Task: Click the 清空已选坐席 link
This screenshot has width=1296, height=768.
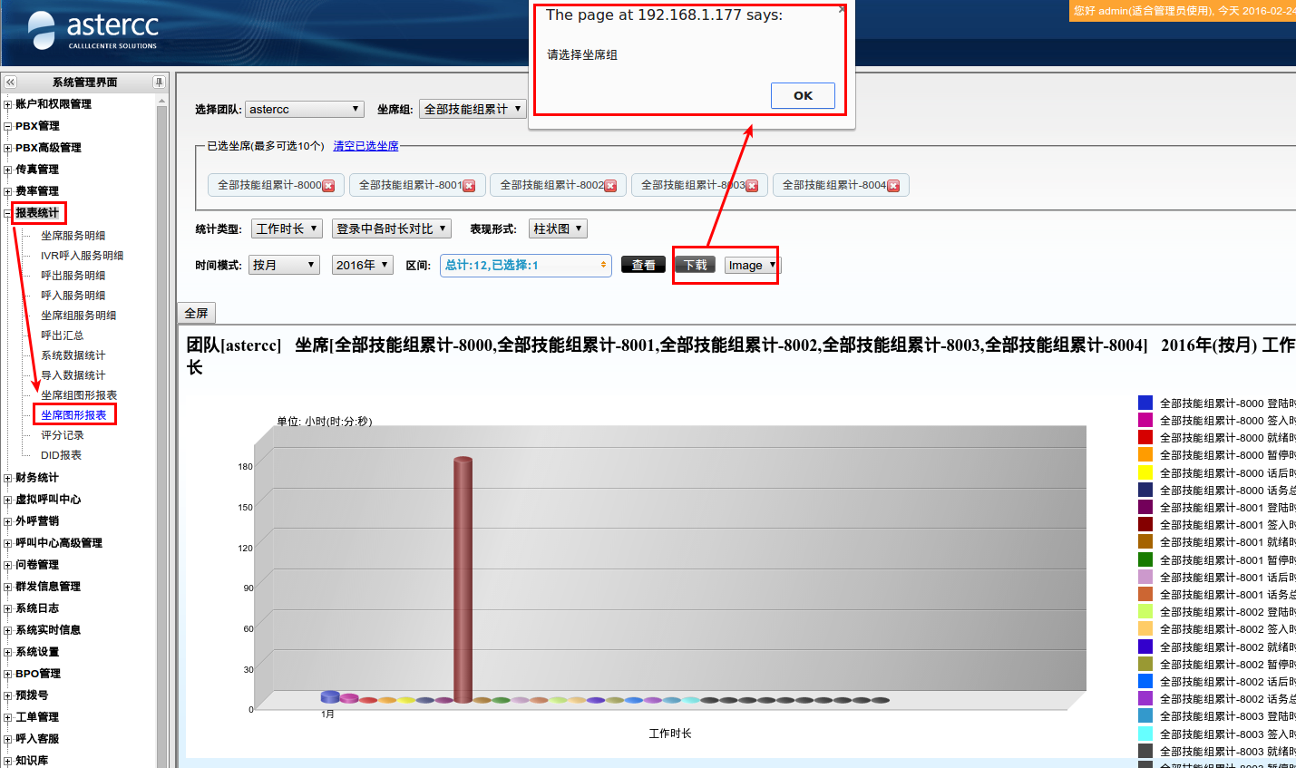Action: [x=365, y=146]
